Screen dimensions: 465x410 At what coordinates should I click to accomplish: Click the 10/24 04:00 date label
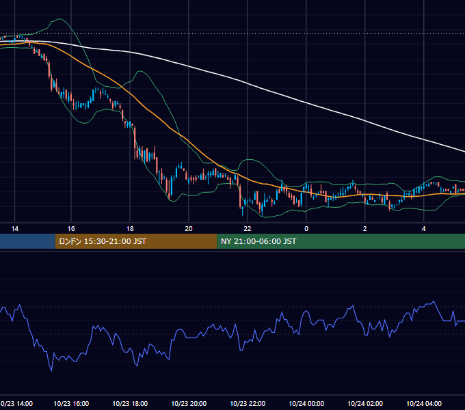pos(424,403)
